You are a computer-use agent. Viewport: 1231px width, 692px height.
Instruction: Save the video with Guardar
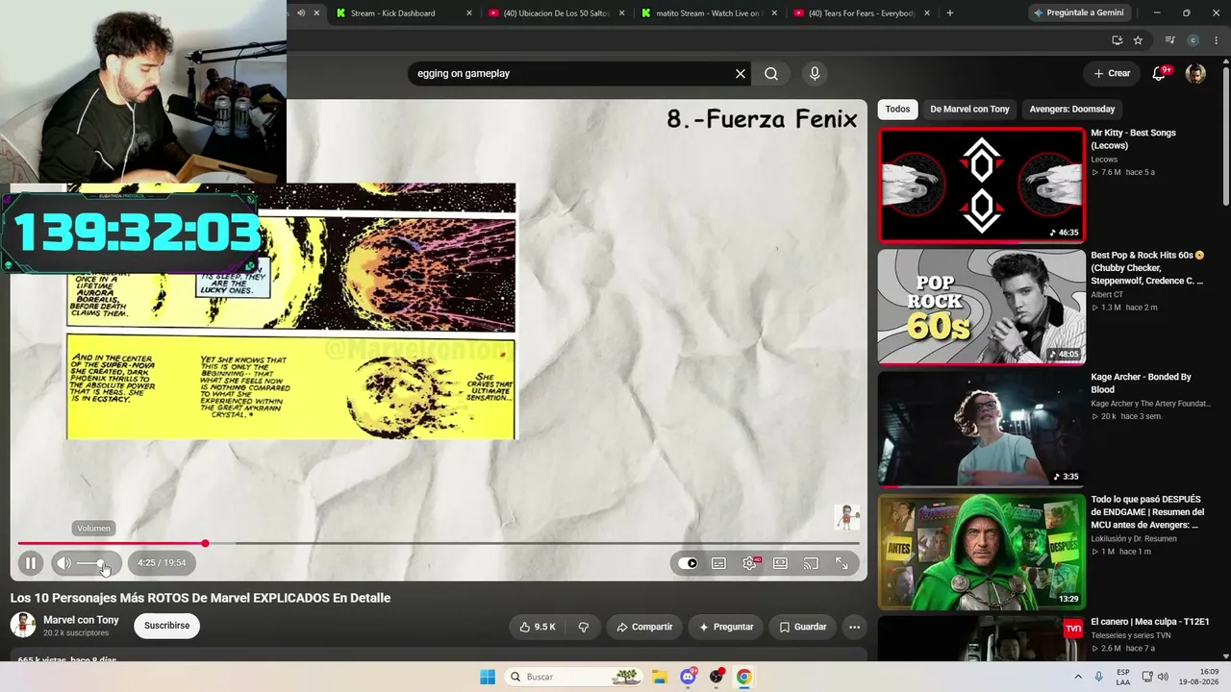pos(802,627)
